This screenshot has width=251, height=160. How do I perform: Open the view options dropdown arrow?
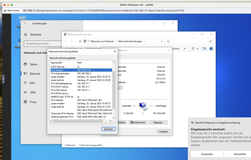[x=198, y=49]
